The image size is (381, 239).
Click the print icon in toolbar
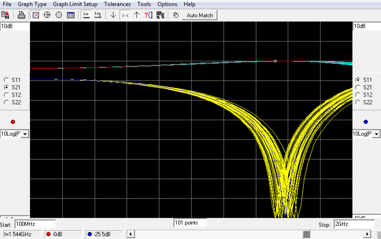coord(21,15)
